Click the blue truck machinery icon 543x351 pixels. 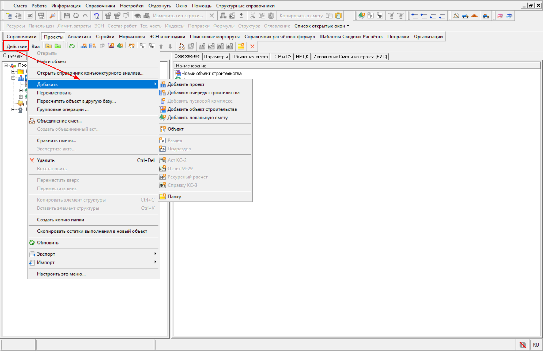tap(465, 16)
